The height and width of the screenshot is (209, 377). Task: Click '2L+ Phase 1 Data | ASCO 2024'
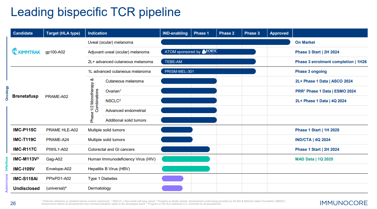pyautogui.click(x=324, y=81)
